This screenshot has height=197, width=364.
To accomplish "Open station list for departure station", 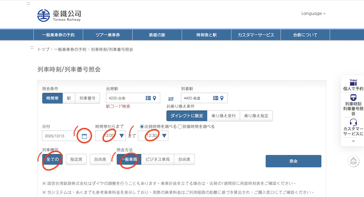I will (x=148, y=98).
